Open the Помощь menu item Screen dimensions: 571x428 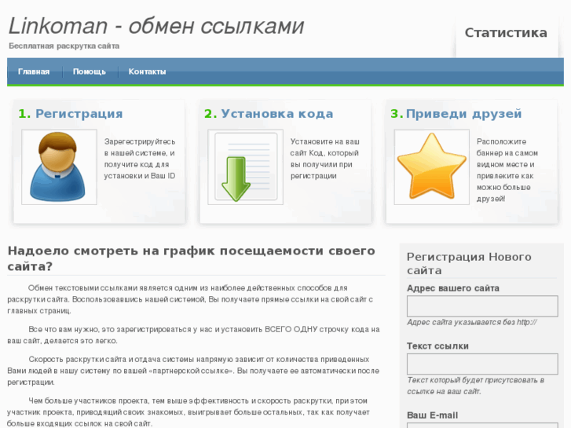[x=90, y=71]
